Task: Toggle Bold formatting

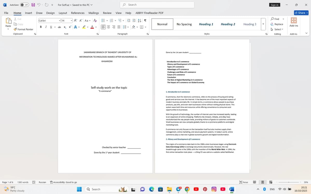Action: (41, 27)
